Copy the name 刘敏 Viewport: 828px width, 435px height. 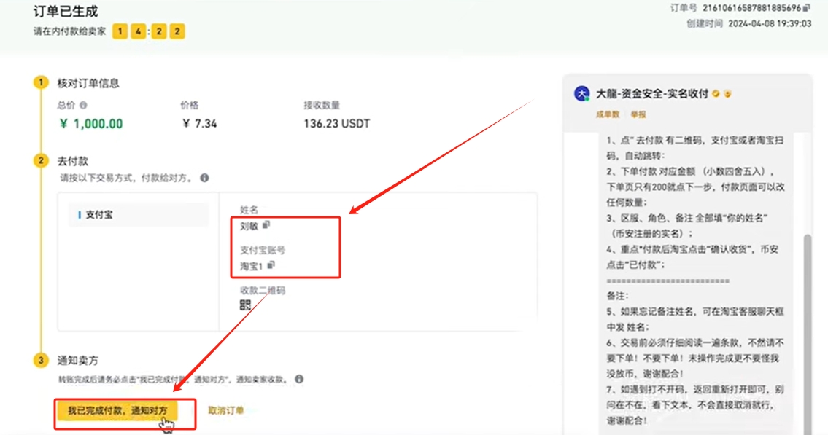click(x=266, y=225)
